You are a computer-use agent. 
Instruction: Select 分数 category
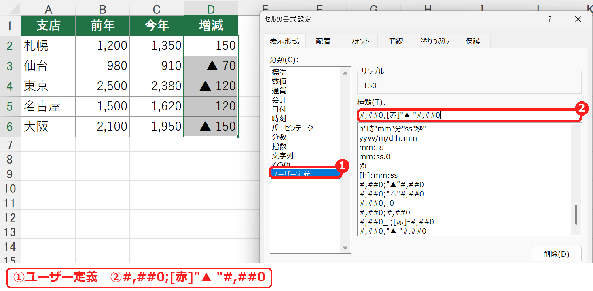click(279, 137)
